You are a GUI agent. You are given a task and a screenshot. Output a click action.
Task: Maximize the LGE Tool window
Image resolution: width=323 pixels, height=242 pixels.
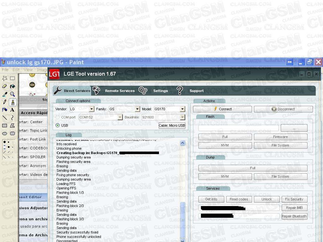[x=309, y=74]
